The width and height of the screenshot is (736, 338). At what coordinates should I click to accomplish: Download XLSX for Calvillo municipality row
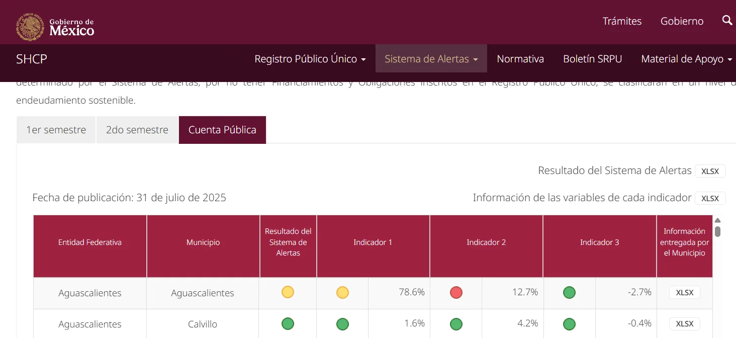(x=684, y=323)
